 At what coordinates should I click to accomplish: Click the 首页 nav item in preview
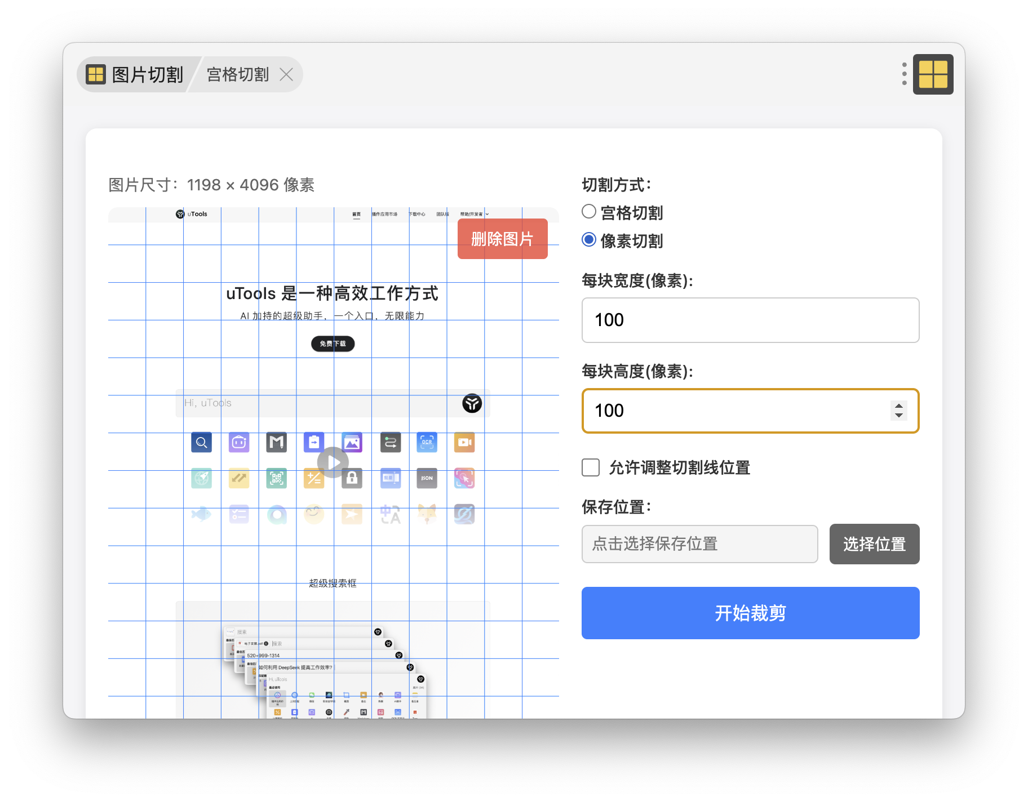click(x=356, y=215)
